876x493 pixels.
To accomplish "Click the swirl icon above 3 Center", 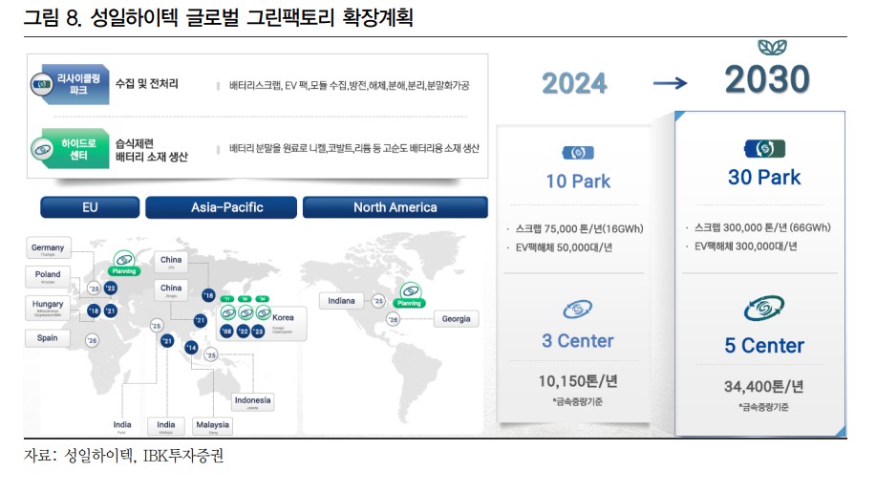I will 578,310.
